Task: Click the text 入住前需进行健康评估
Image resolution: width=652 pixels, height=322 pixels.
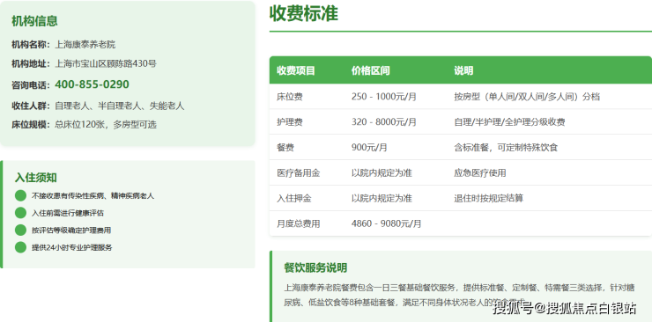Action: (x=67, y=213)
